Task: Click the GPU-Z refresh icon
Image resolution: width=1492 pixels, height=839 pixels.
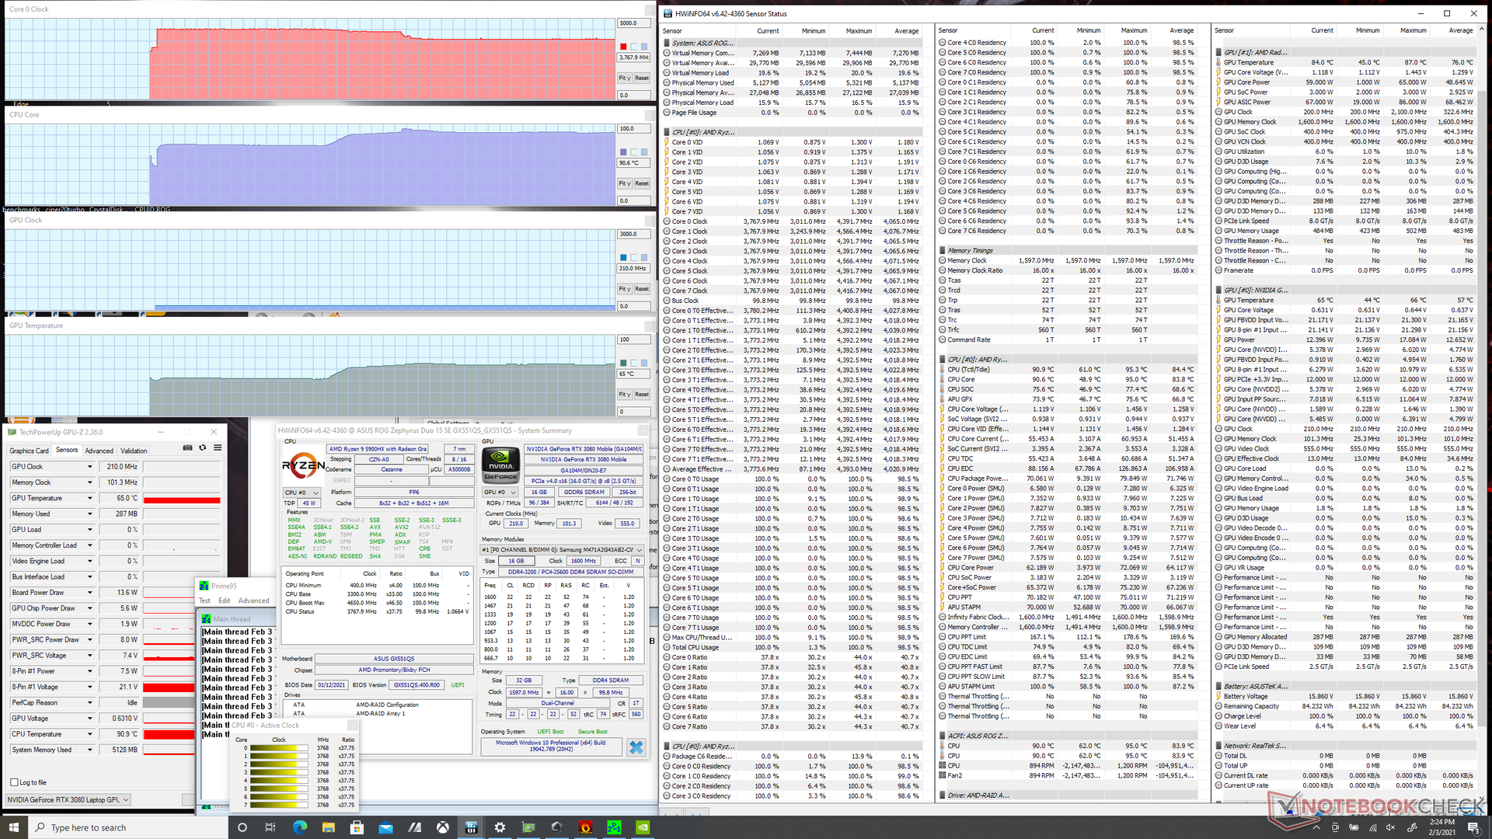Action: tap(203, 448)
